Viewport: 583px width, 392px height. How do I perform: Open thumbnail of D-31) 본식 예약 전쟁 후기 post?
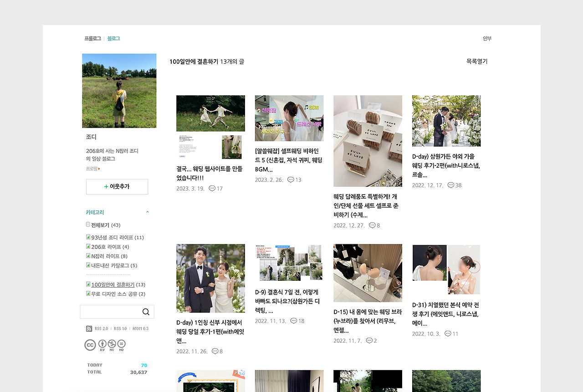pyautogui.click(x=446, y=269)
